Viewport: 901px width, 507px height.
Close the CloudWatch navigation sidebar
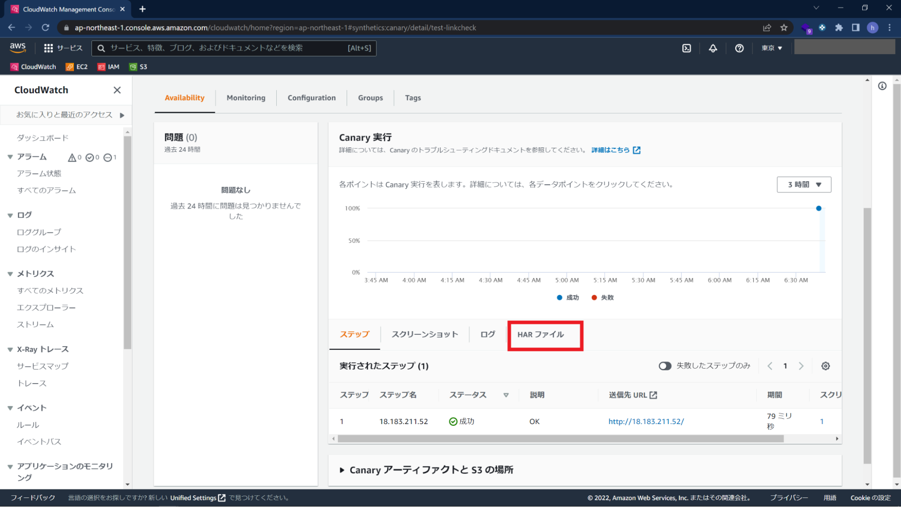click(117, 90)
